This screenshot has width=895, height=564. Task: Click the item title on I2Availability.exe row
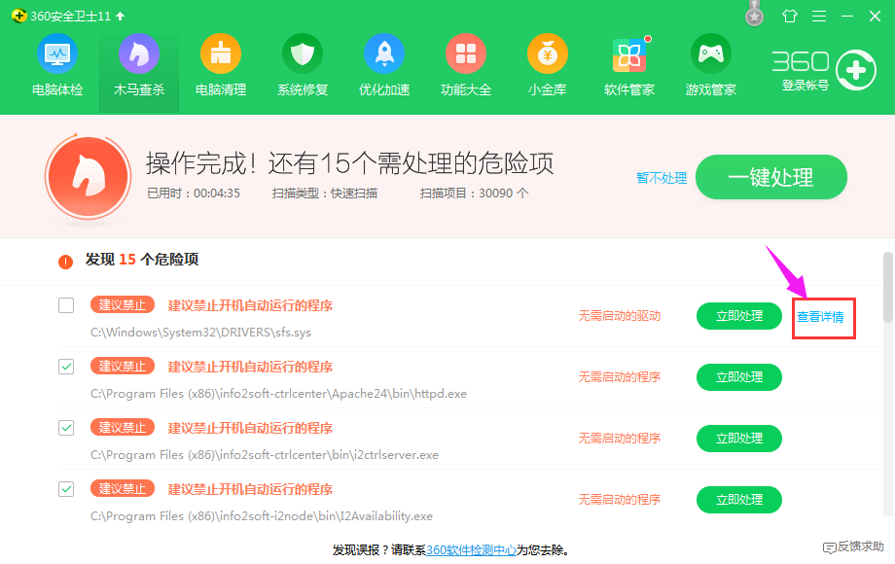coord(250,489)
